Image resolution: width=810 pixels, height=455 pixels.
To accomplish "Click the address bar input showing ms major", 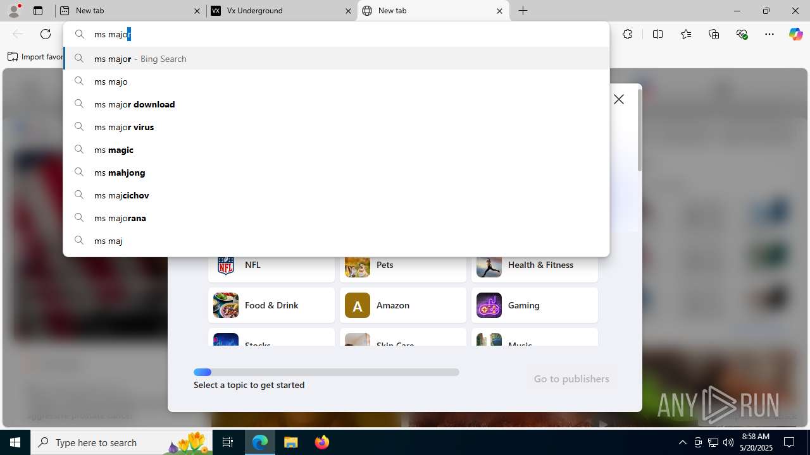I will (336, 34).
